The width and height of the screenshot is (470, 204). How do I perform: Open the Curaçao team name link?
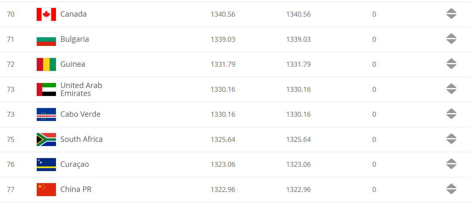tap(75, 164)
